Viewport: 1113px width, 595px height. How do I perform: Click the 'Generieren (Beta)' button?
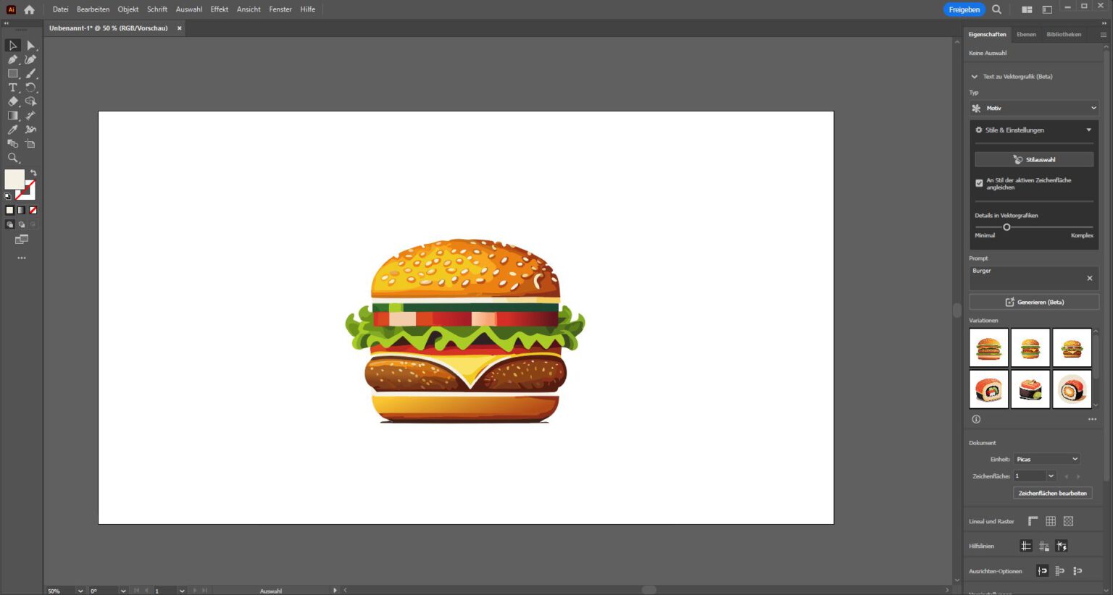click(1033, 302)
